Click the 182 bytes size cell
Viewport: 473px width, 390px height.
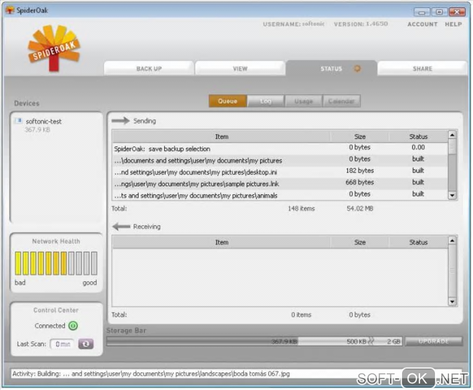click(359, 170)
